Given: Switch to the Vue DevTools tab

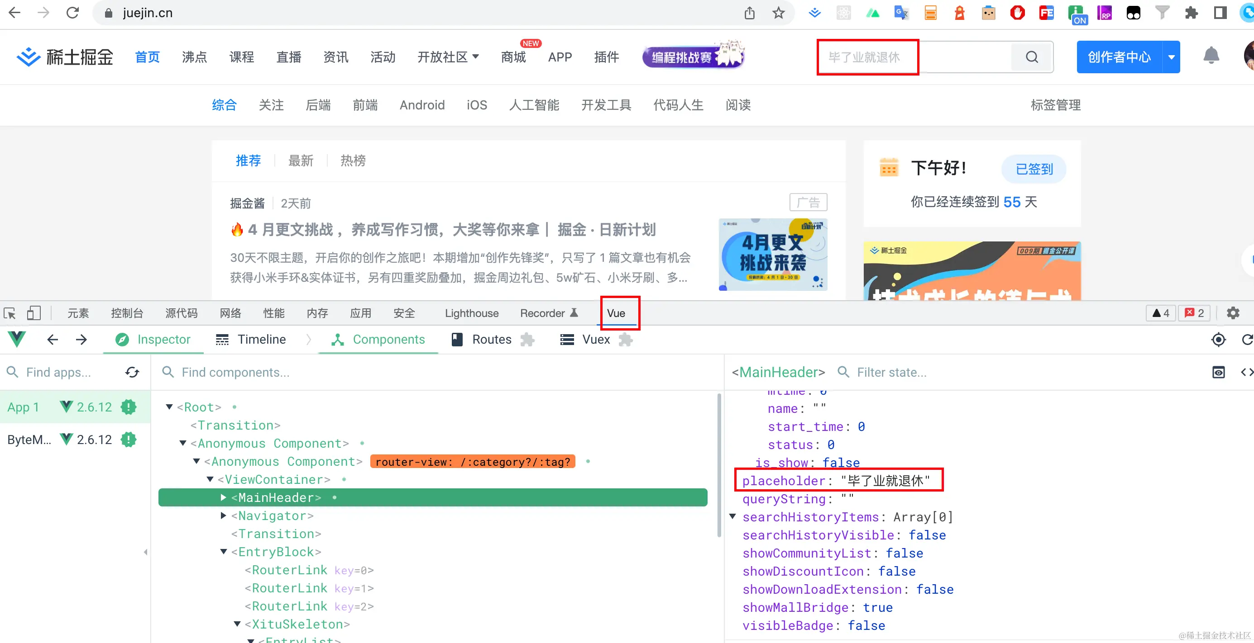Looking at the screenshot, I should coord(616,313).
